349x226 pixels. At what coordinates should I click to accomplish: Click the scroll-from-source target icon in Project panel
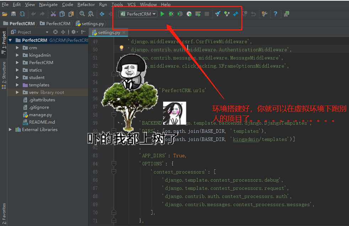click(55, 32)
